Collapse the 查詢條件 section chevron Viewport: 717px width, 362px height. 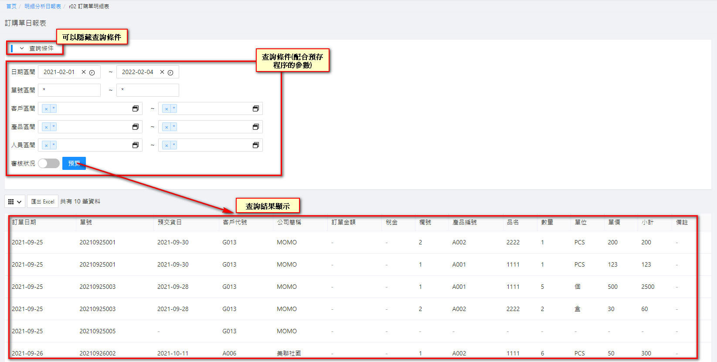pyautogui.click(x=22, y=48)
